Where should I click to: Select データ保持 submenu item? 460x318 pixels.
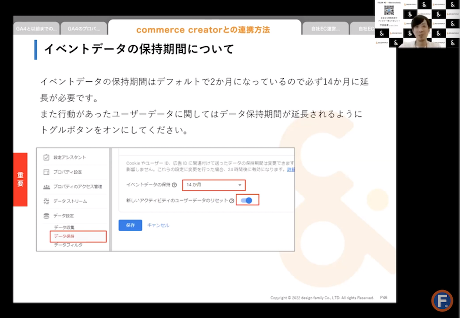point(78,236)
